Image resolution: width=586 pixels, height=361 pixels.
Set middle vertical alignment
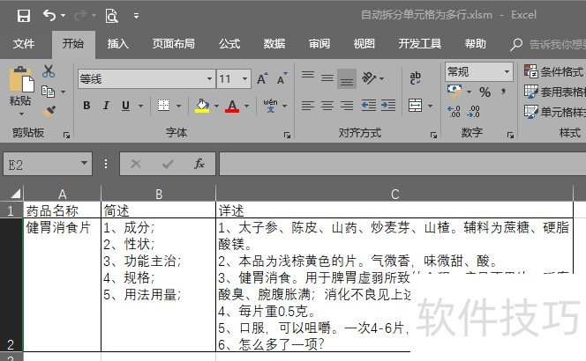click(327, 78)
